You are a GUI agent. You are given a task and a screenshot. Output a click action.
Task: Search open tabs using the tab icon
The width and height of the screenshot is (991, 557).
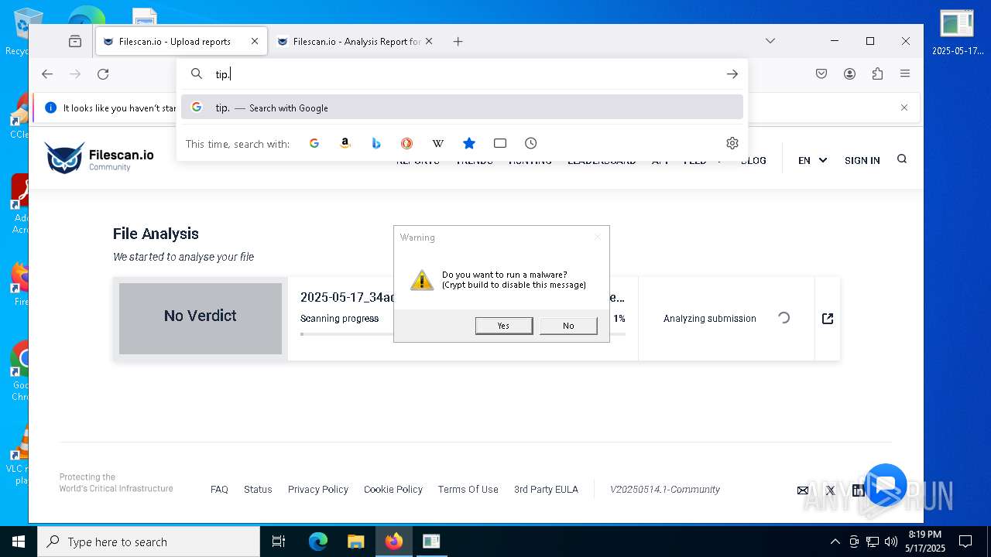[x=500, y=143]
